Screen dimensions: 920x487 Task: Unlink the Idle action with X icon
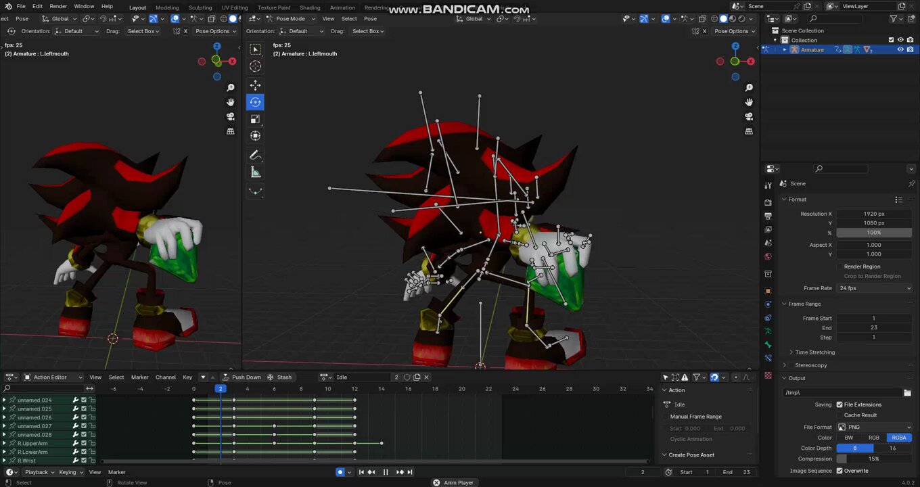pyautogui.click(x=426, y=377)
